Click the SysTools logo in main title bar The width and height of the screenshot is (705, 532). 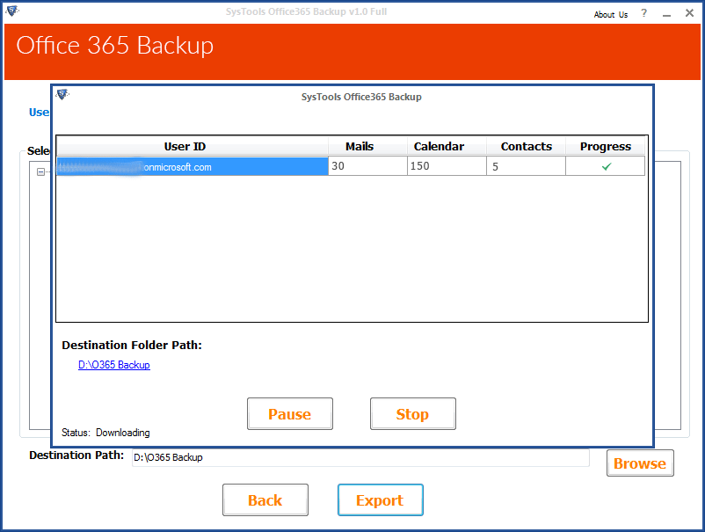[x=11, y=11]
